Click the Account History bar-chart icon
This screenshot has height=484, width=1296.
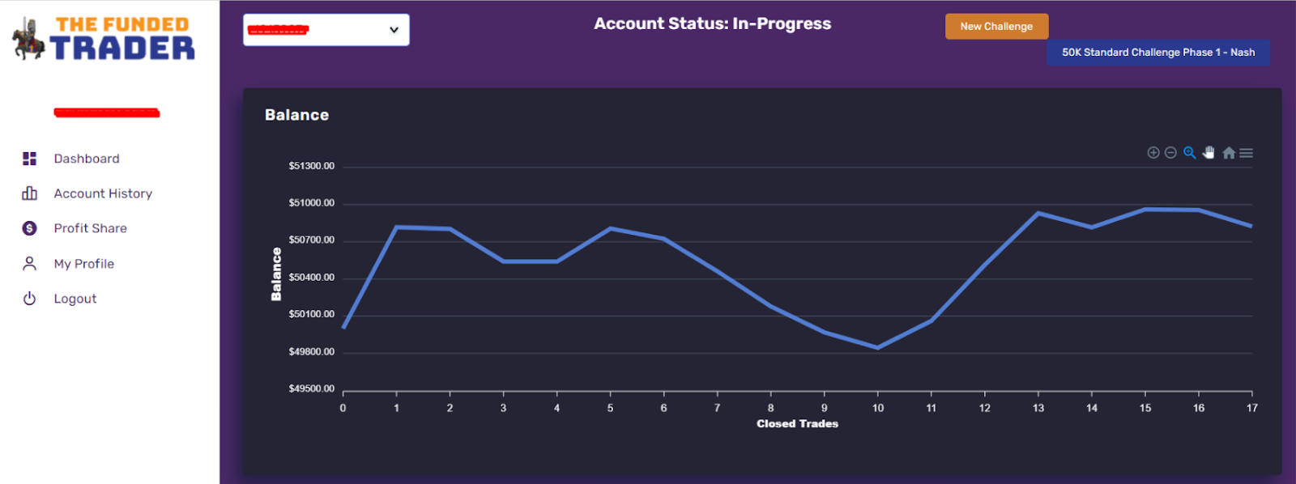(x=29, y=193)
